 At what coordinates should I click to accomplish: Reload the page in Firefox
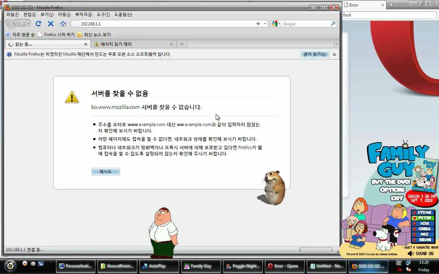click(x=38, y=24)
